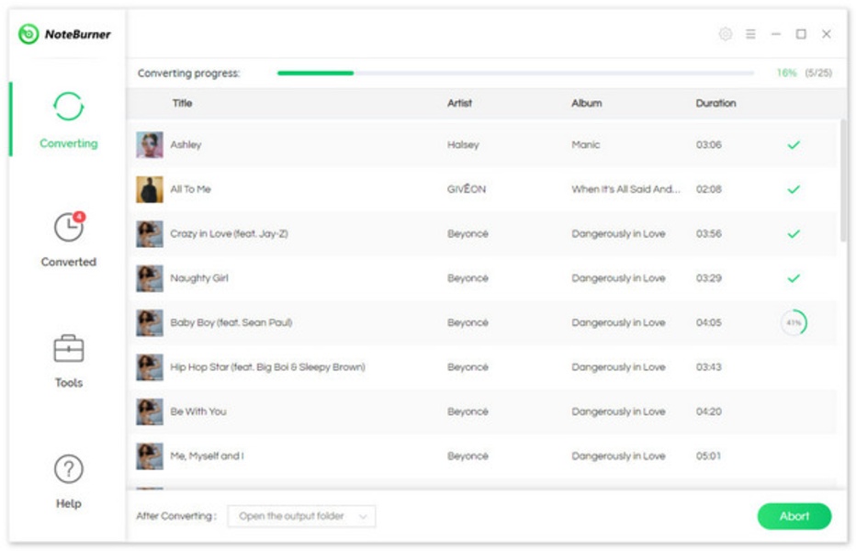856x551 pixels.
Task: Sort by the Title column header
Action: (182, 104)
